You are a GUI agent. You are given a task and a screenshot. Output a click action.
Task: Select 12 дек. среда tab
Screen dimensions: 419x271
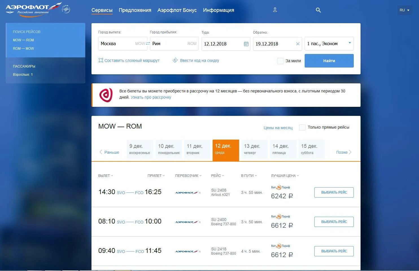226,150
